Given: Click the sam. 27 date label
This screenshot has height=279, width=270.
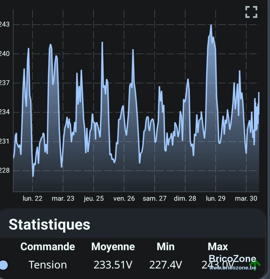Looking at the screenshot, I should point(155,198).
